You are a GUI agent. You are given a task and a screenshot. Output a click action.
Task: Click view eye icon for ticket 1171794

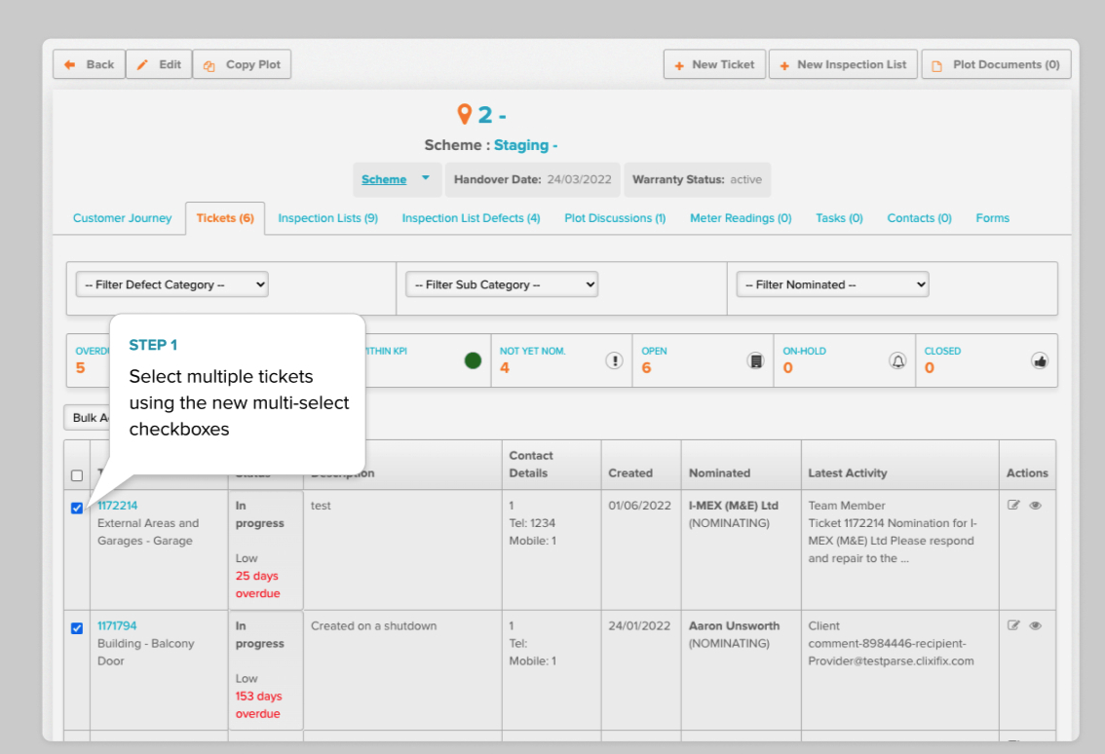pyautogui.click(x=1035, y=625)
